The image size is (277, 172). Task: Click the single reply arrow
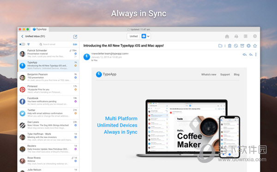point(251,54)
